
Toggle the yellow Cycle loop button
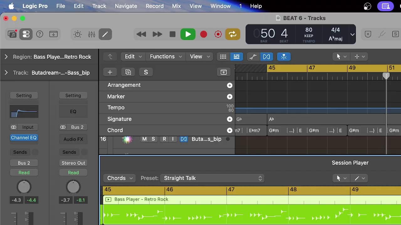pyautogui.click(x=232, y=34)
